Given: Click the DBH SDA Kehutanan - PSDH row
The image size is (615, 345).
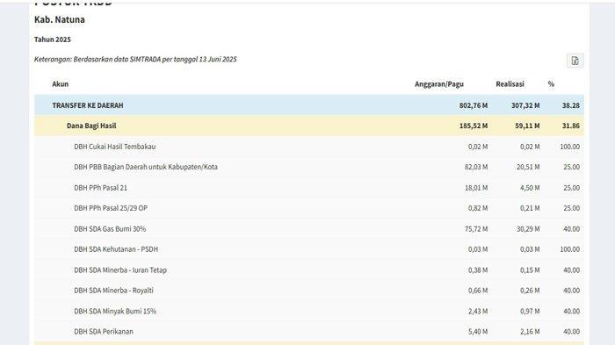Looking at the screenshot, I should 309,249.
